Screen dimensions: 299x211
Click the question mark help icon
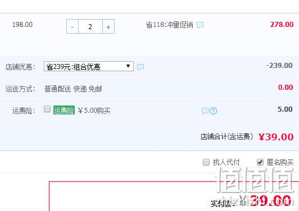(214, 111)
